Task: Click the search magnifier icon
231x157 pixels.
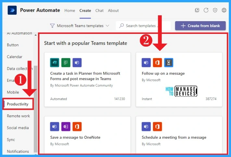Action: 122,26
